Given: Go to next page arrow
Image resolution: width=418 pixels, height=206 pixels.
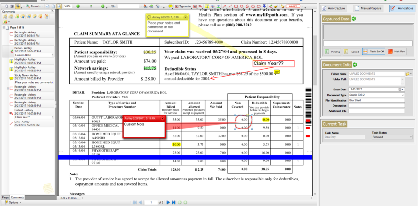Looking at the screenshot, I should point(168,202).
